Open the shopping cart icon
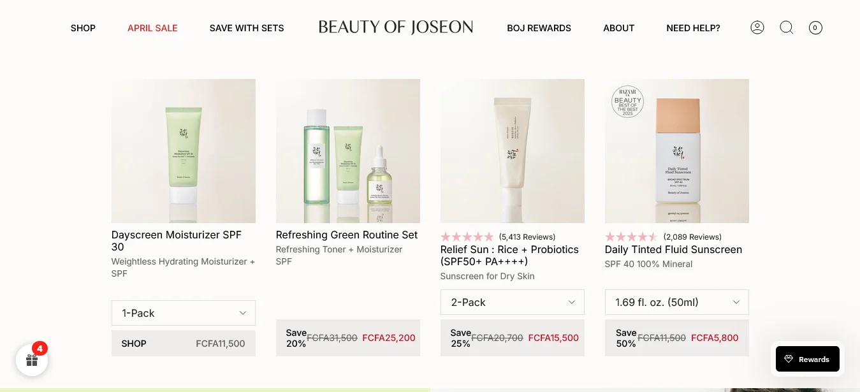 tap(815, 27)
